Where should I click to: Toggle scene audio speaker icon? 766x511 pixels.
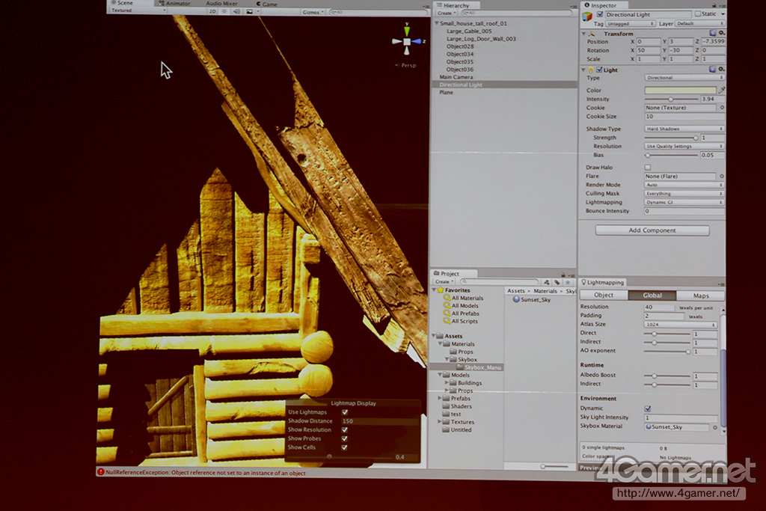(237, 12)
